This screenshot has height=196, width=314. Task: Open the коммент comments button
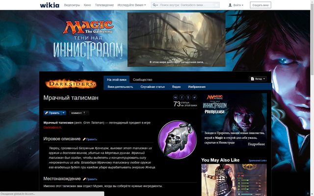point(78,113)
